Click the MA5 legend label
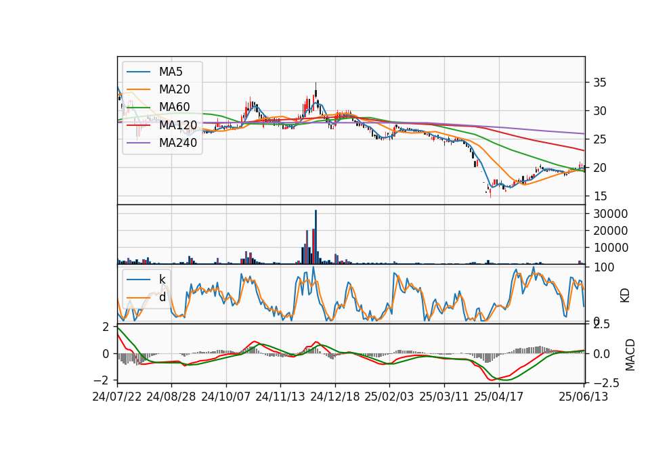Viewport: 650px width, 467px height. pyautogui.click(x=171, y=72)
